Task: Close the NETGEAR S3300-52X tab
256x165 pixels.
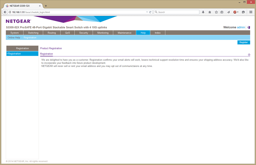Action: [x=40, y=6]
